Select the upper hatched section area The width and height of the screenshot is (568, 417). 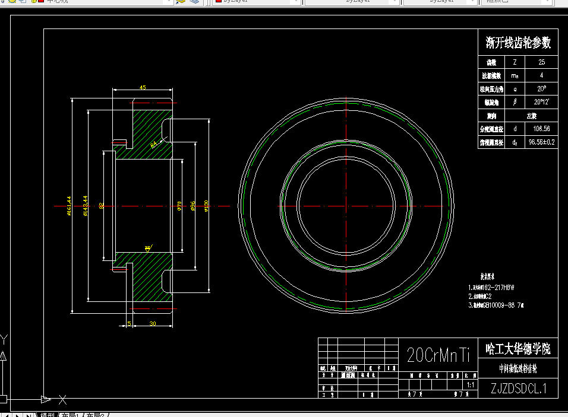pyautogui.click(x=149, y=135)
